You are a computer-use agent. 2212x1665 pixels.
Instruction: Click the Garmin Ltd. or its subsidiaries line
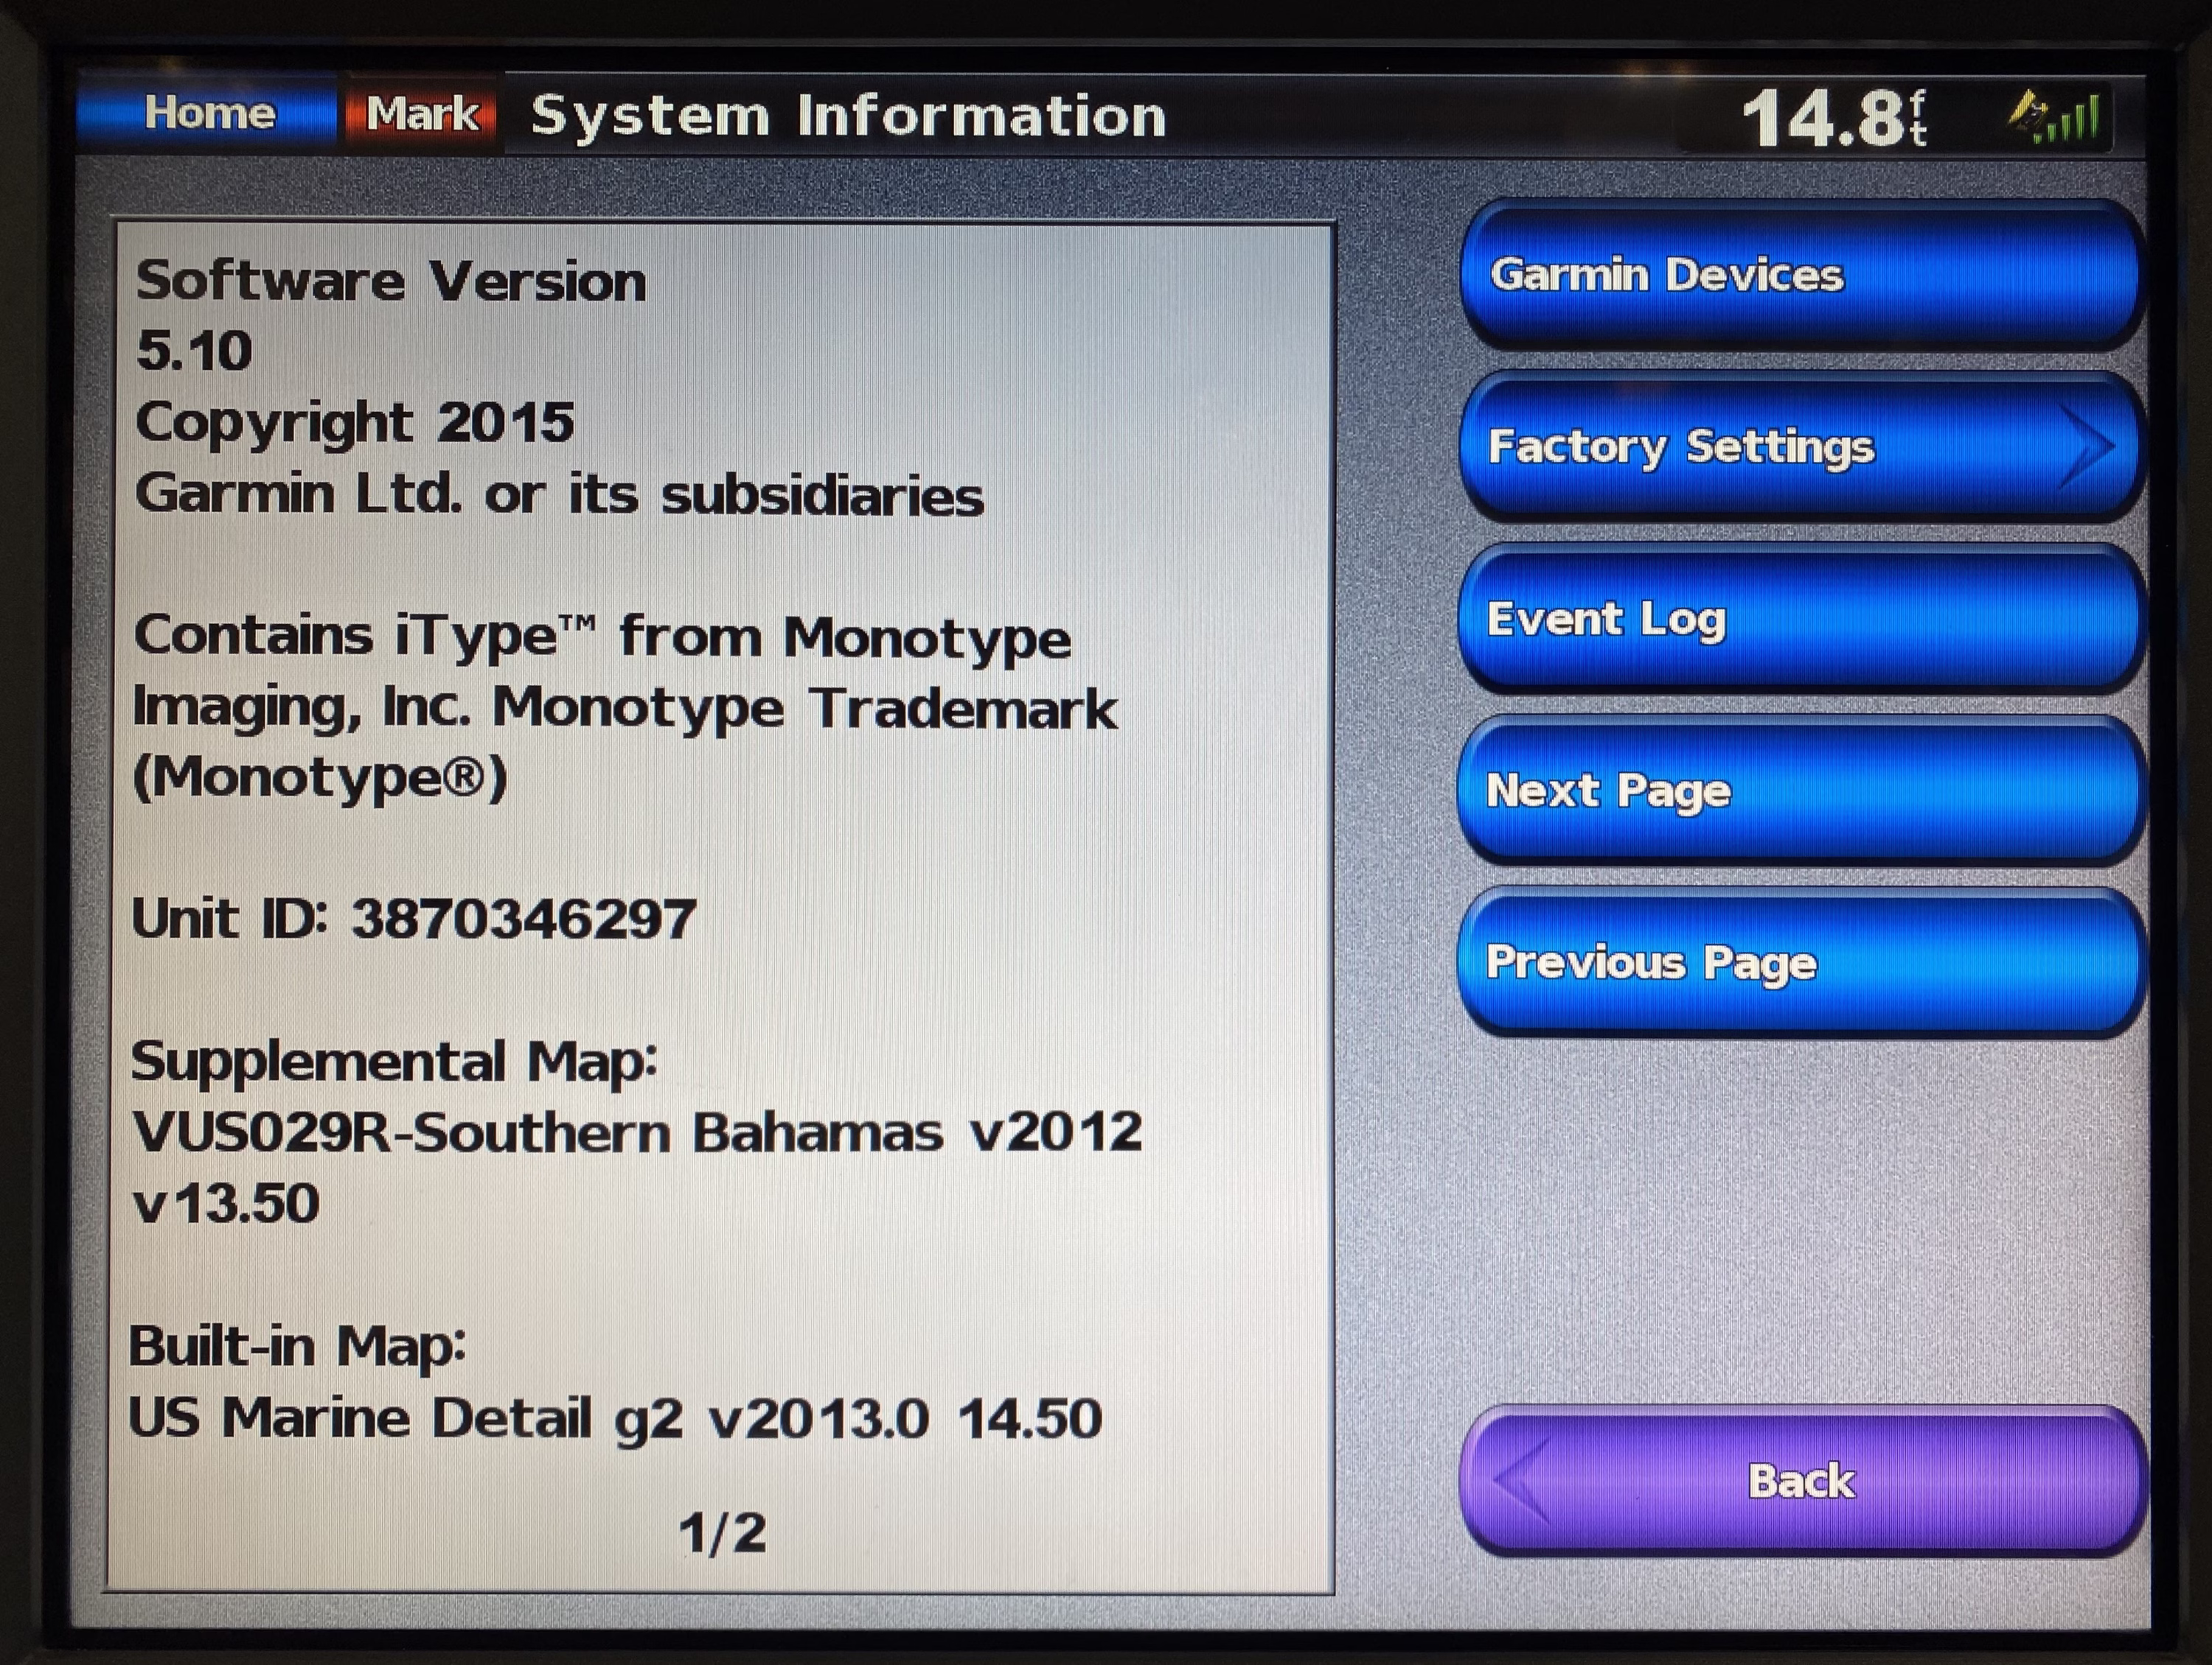559,494
